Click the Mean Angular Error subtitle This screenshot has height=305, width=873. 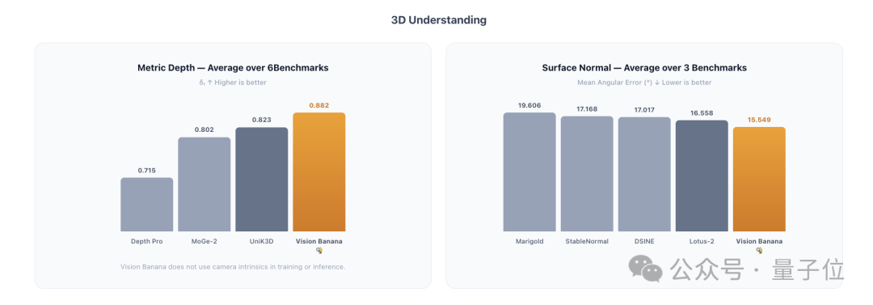[644, 83]
